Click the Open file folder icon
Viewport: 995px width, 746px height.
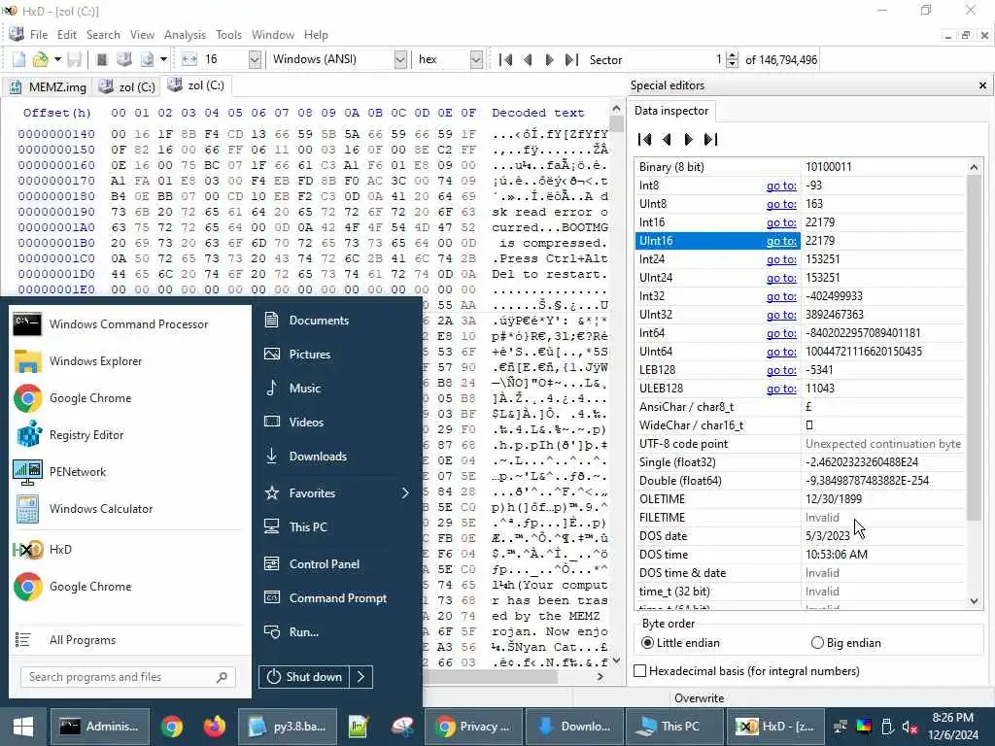[40, 59]
